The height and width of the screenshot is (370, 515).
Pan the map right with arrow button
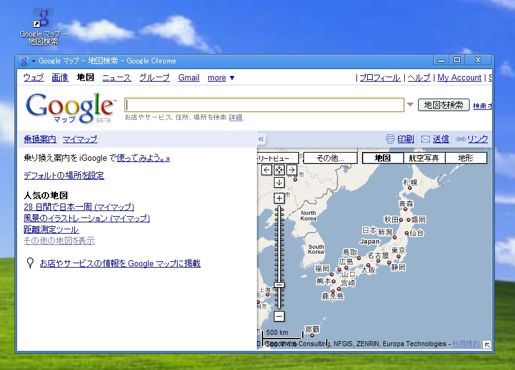coord(291,170)
